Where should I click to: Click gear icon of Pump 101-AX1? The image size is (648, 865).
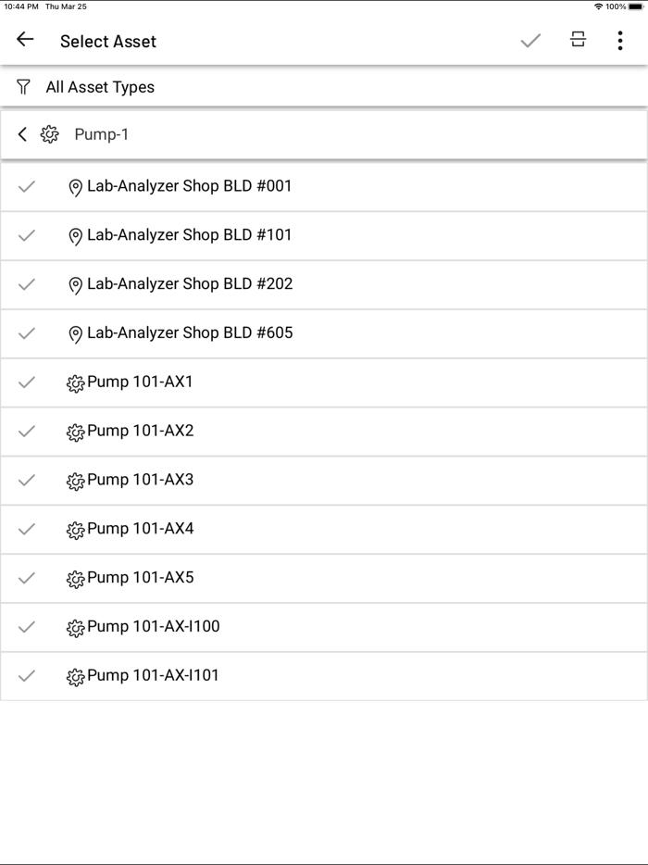(x=76, y=383)
